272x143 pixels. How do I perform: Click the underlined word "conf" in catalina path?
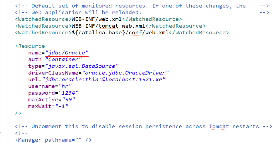(x=136, y=33)
